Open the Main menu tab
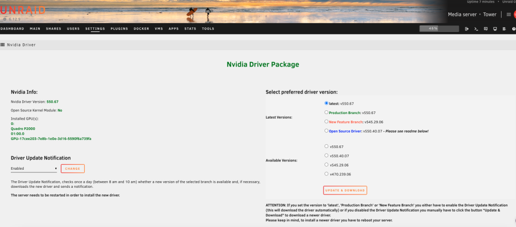Image resolution: width=516 pixels, height=227 pixels. (35, 28)
